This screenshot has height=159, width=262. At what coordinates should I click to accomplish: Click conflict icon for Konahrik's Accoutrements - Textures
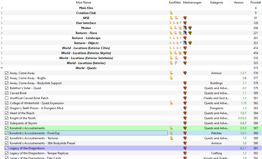pos(171,138)
